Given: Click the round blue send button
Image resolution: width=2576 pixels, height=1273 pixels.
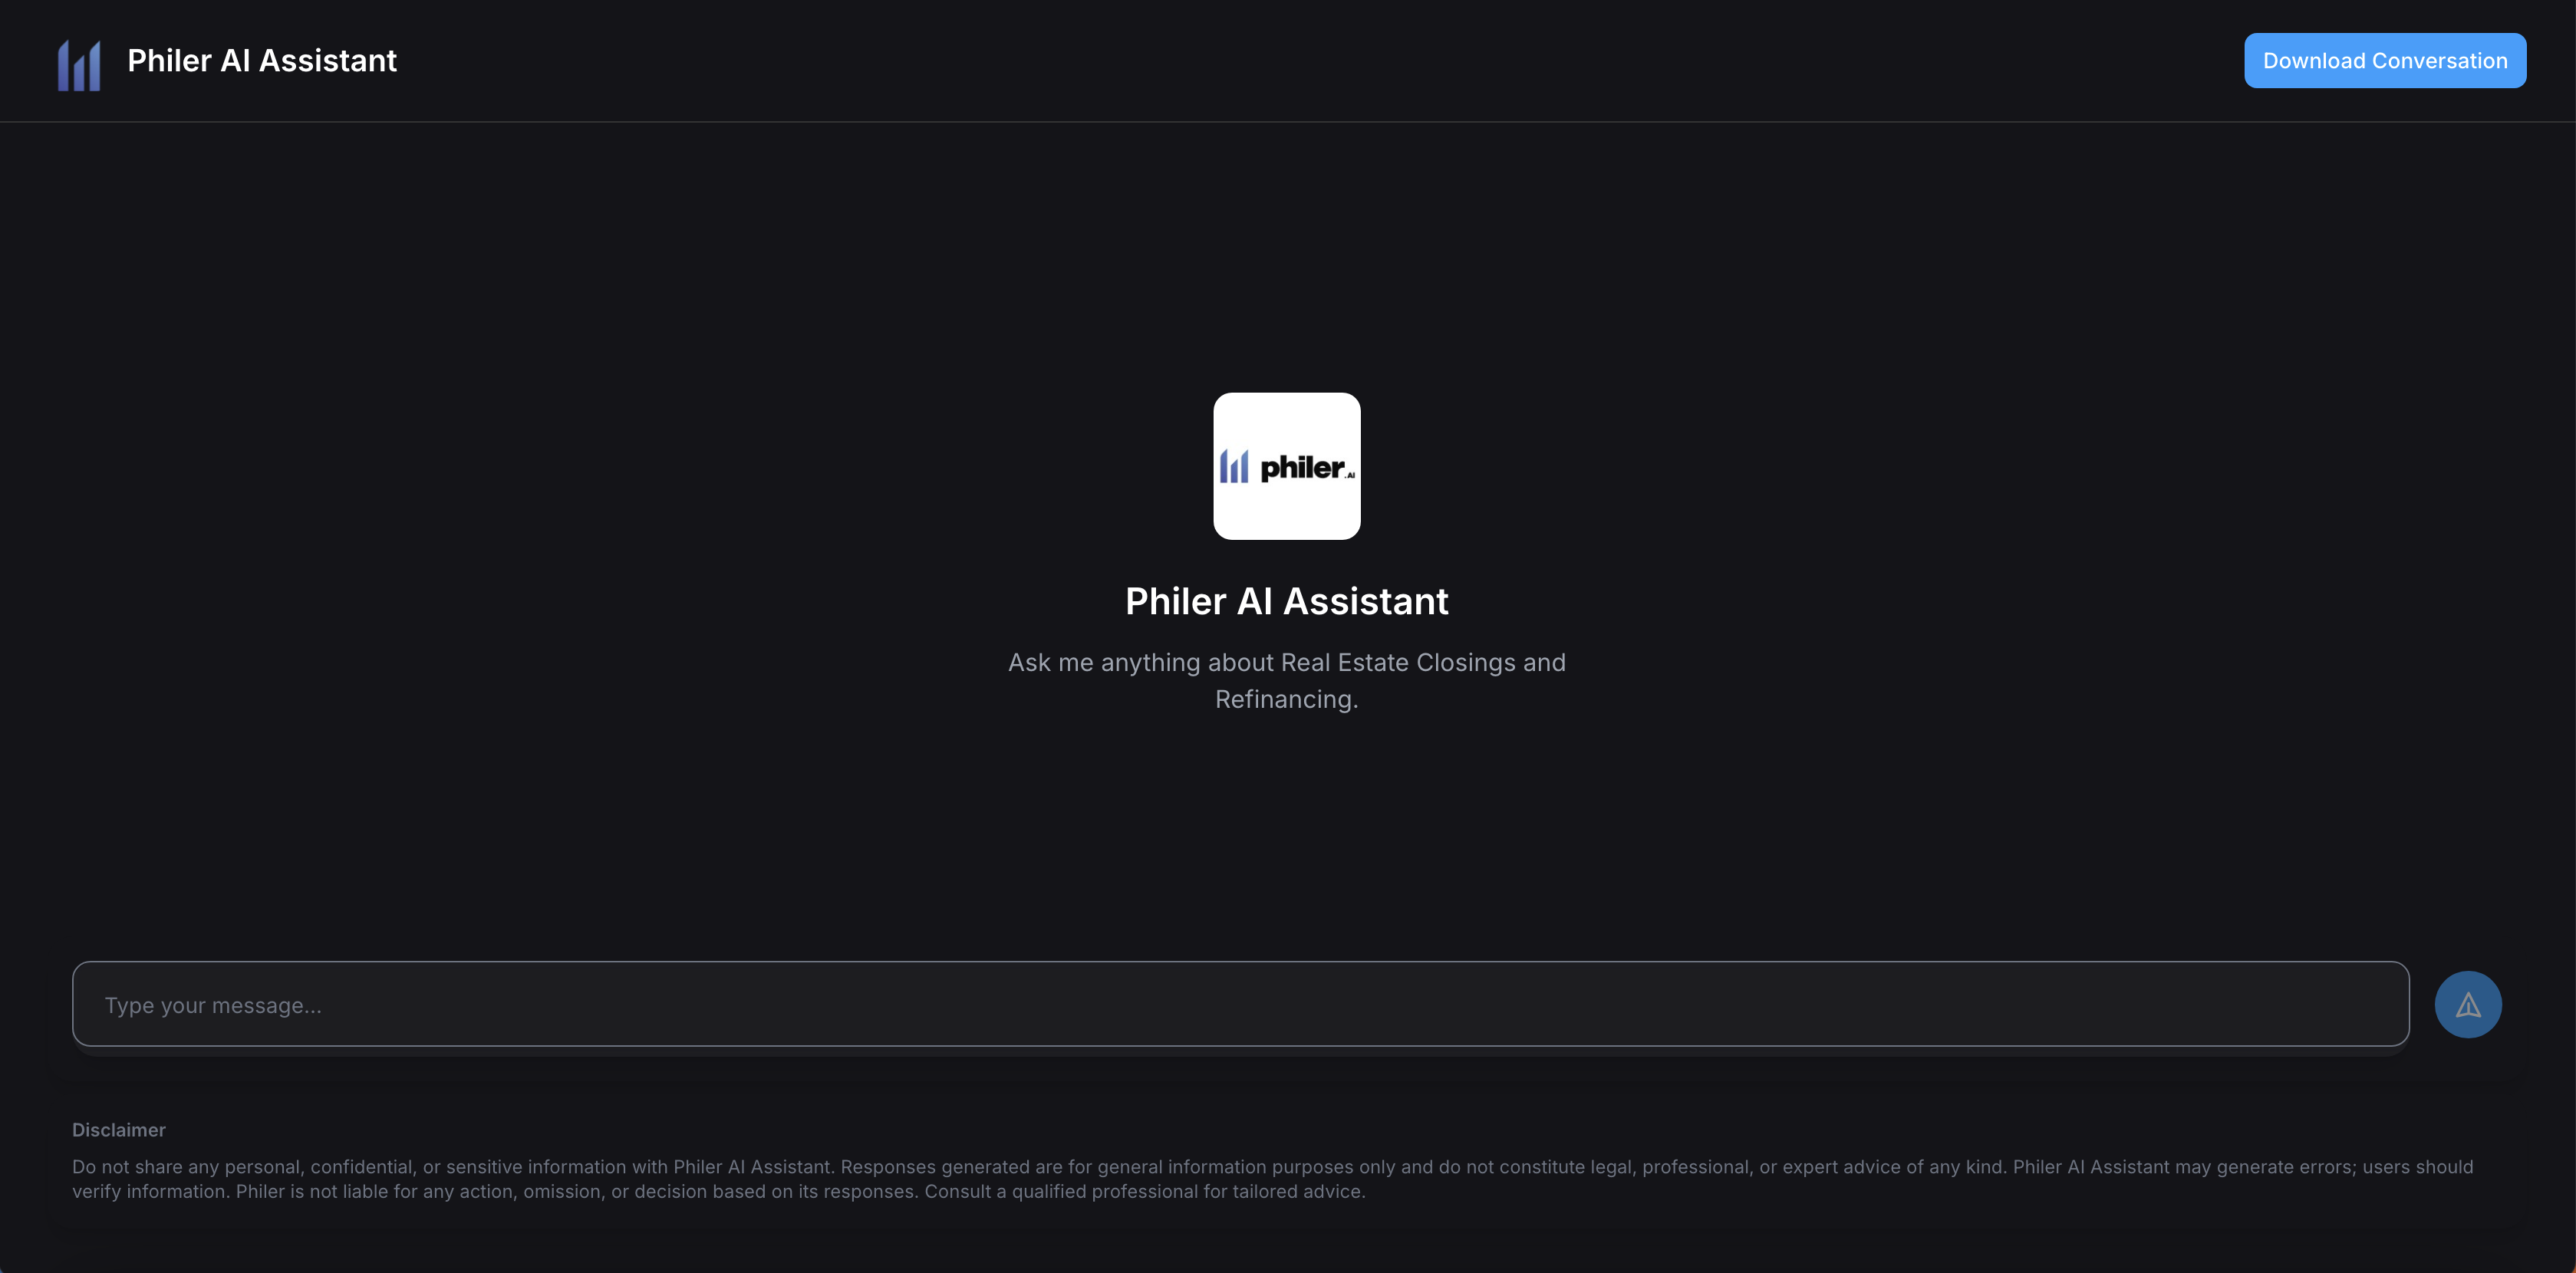Looking at the screenshot, I should [x=2467, y=1004].
